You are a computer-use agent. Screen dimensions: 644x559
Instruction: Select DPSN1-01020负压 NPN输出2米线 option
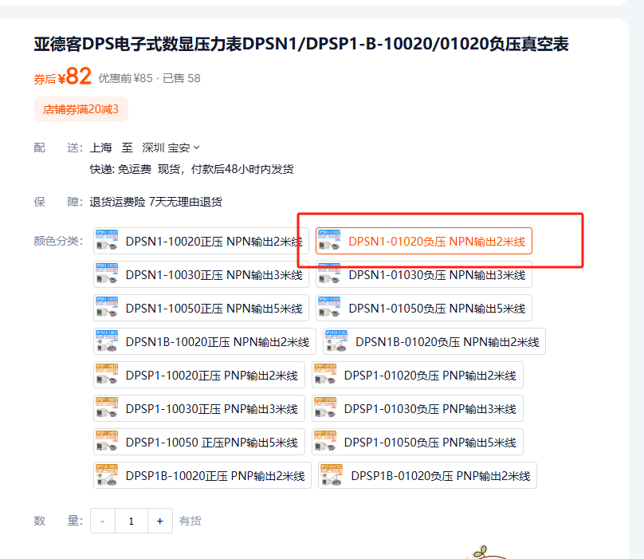[424, 242]
